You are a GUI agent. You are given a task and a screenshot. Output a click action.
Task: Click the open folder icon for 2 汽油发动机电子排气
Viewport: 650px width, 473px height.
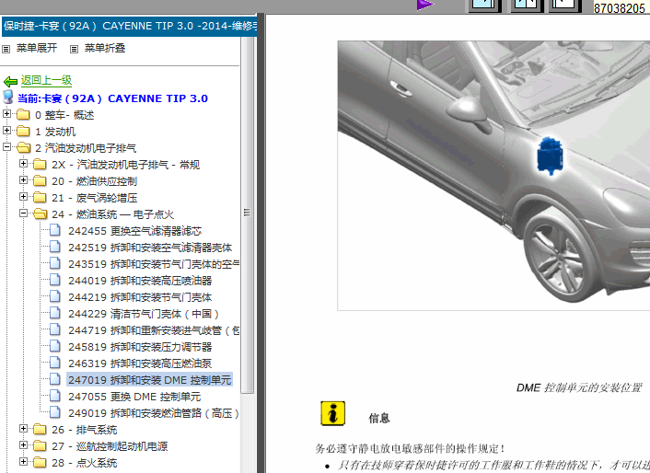[24, 148]
